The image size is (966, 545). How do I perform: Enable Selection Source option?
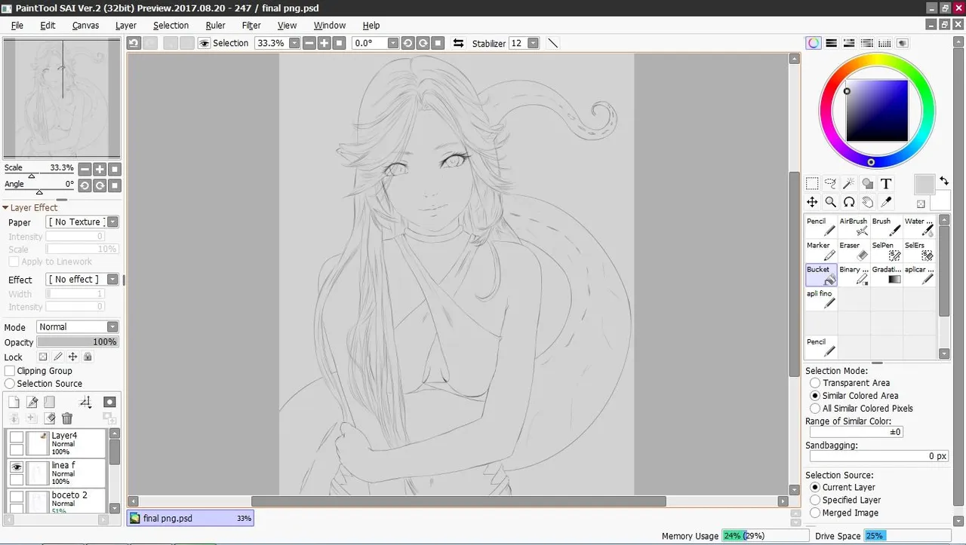10,384
